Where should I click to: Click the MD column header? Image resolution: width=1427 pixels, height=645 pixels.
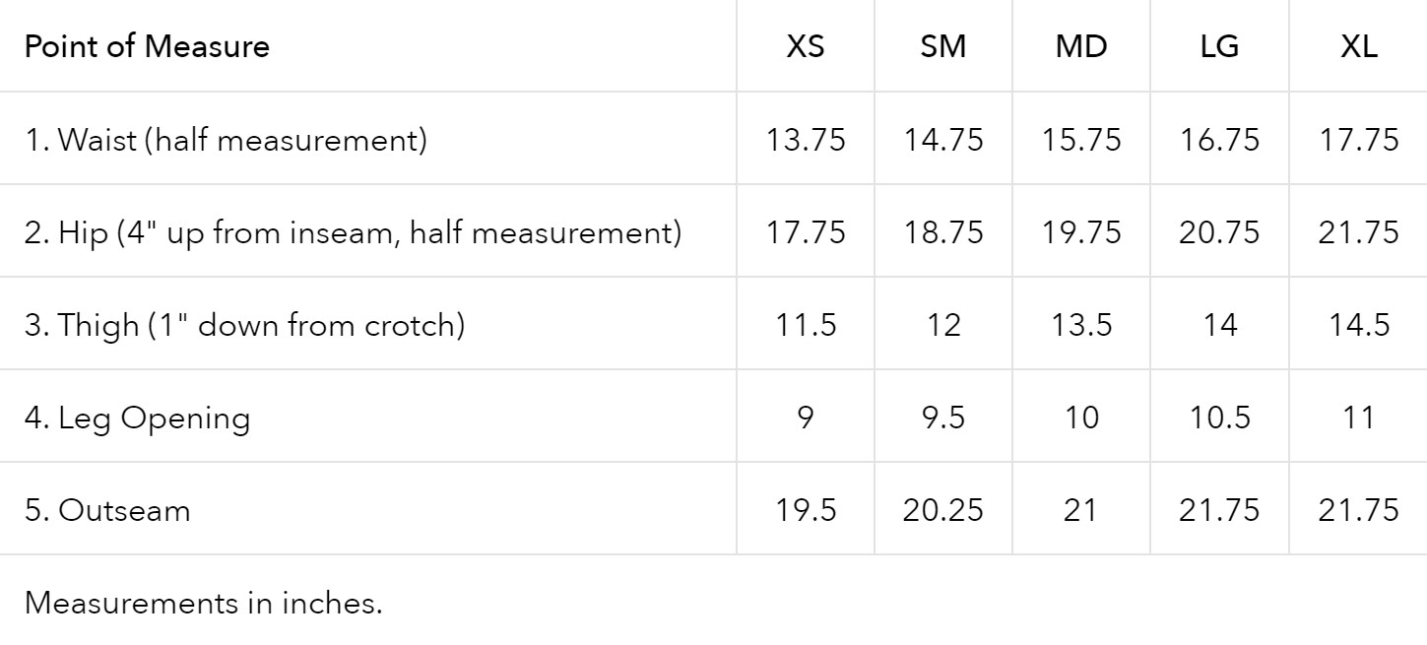1081,46
